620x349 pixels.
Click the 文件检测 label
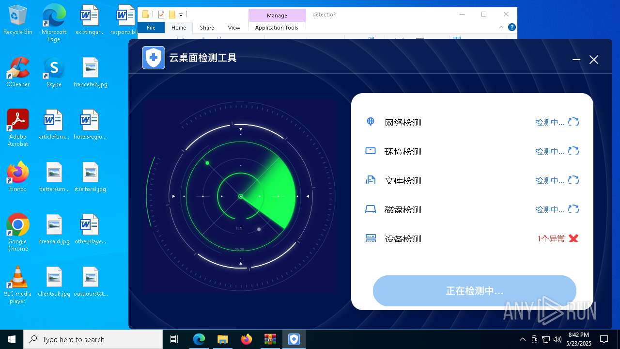pyautogui.click(x=403, y=180)
